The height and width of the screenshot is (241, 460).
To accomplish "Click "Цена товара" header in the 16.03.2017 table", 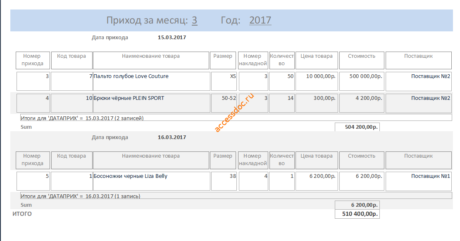I will coord(317,160).
